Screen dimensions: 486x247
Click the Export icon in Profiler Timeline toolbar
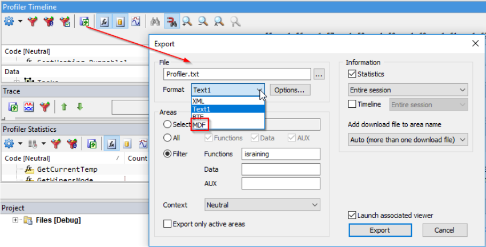click(85, 22)
